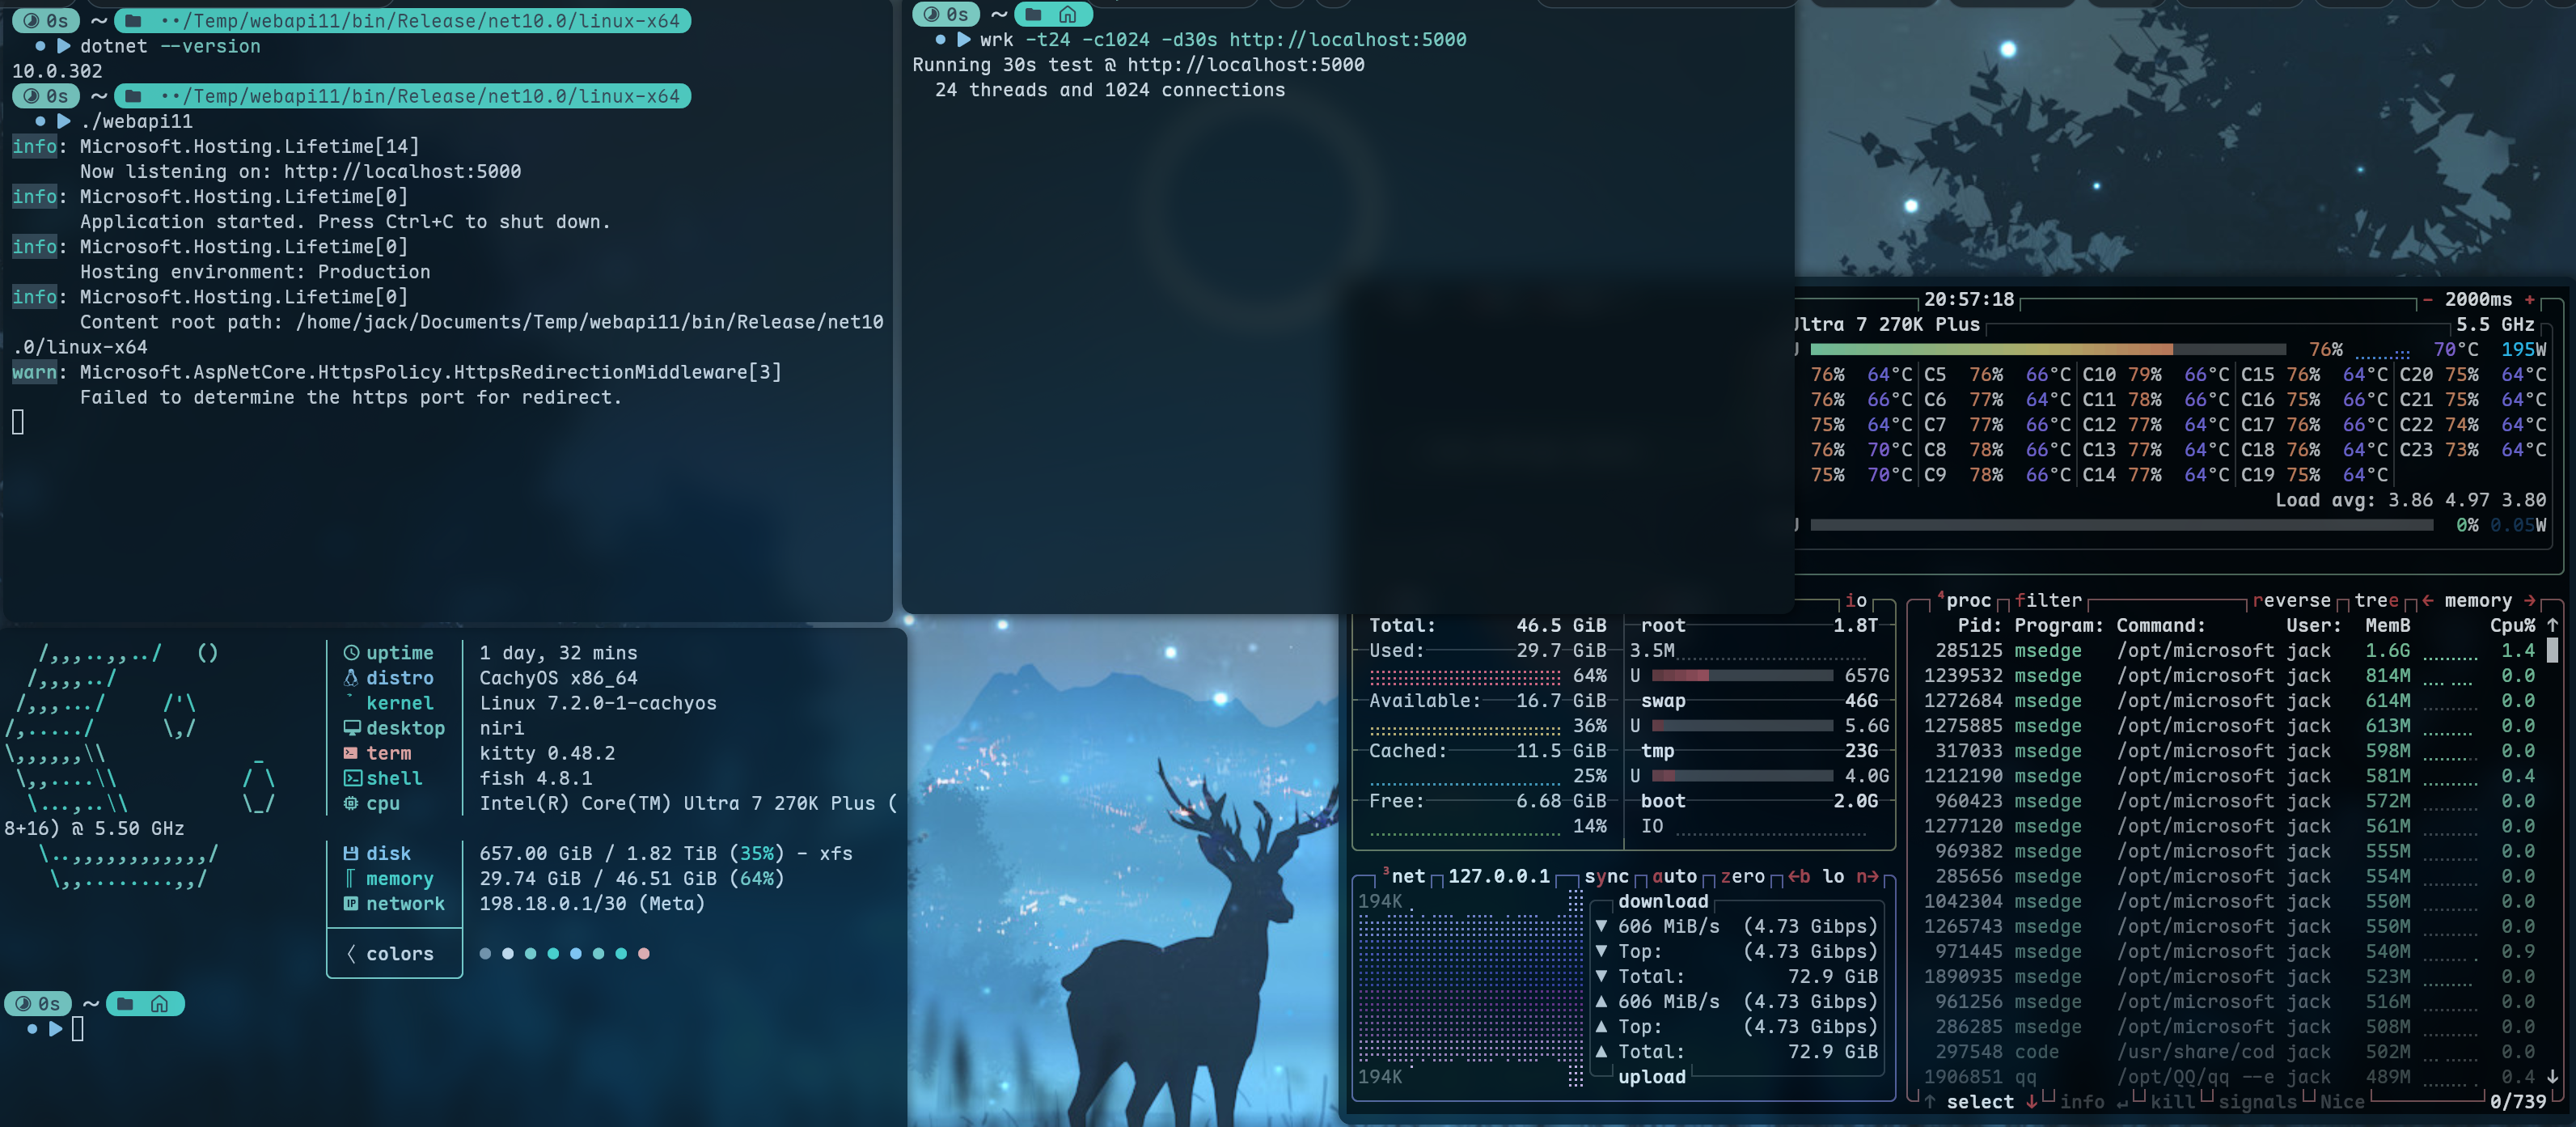Click the download down-arrow beside 606 MiB/s

[x=1601, y=926]
